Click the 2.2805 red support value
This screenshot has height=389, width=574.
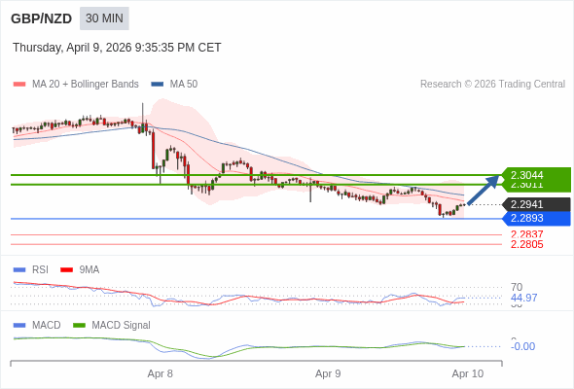[x=526, y=244]
